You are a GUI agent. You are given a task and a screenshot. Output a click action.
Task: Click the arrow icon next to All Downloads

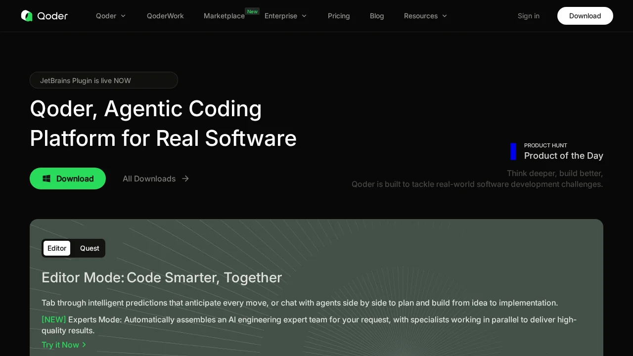[x=185, y=178]
